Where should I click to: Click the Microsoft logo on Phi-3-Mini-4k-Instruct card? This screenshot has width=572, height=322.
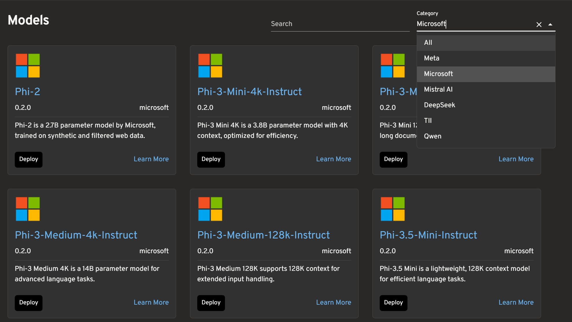[210, 66]
